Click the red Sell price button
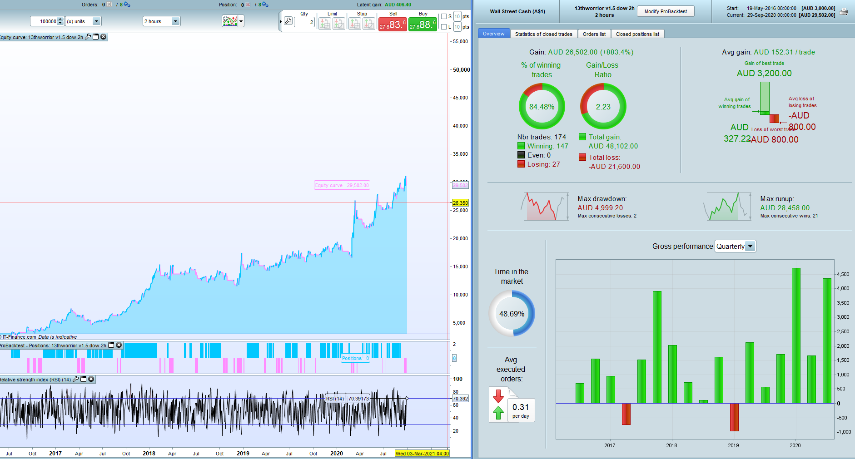This screenshot has width=855, height=459. coord(393,24)
